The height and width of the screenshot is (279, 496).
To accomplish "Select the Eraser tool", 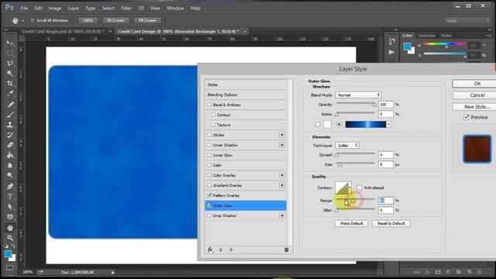I will [x=10, y=145].
